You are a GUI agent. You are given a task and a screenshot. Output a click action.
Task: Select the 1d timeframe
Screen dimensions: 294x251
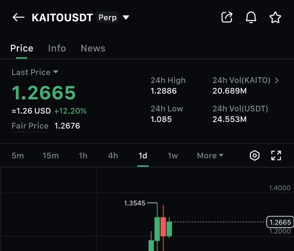[x=143, y=156]
